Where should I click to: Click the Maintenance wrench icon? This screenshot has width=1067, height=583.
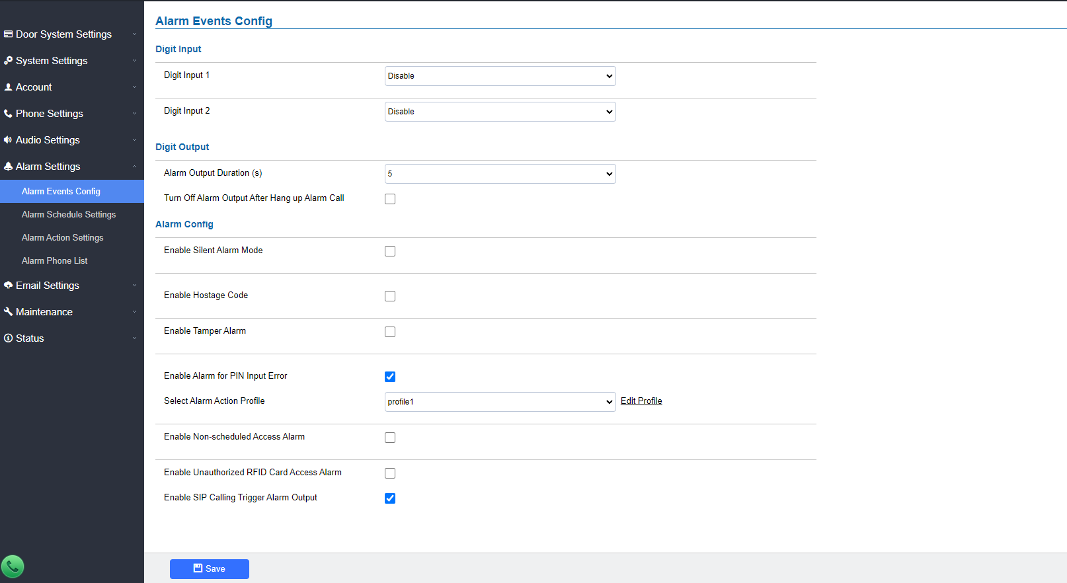pos(8,311)
